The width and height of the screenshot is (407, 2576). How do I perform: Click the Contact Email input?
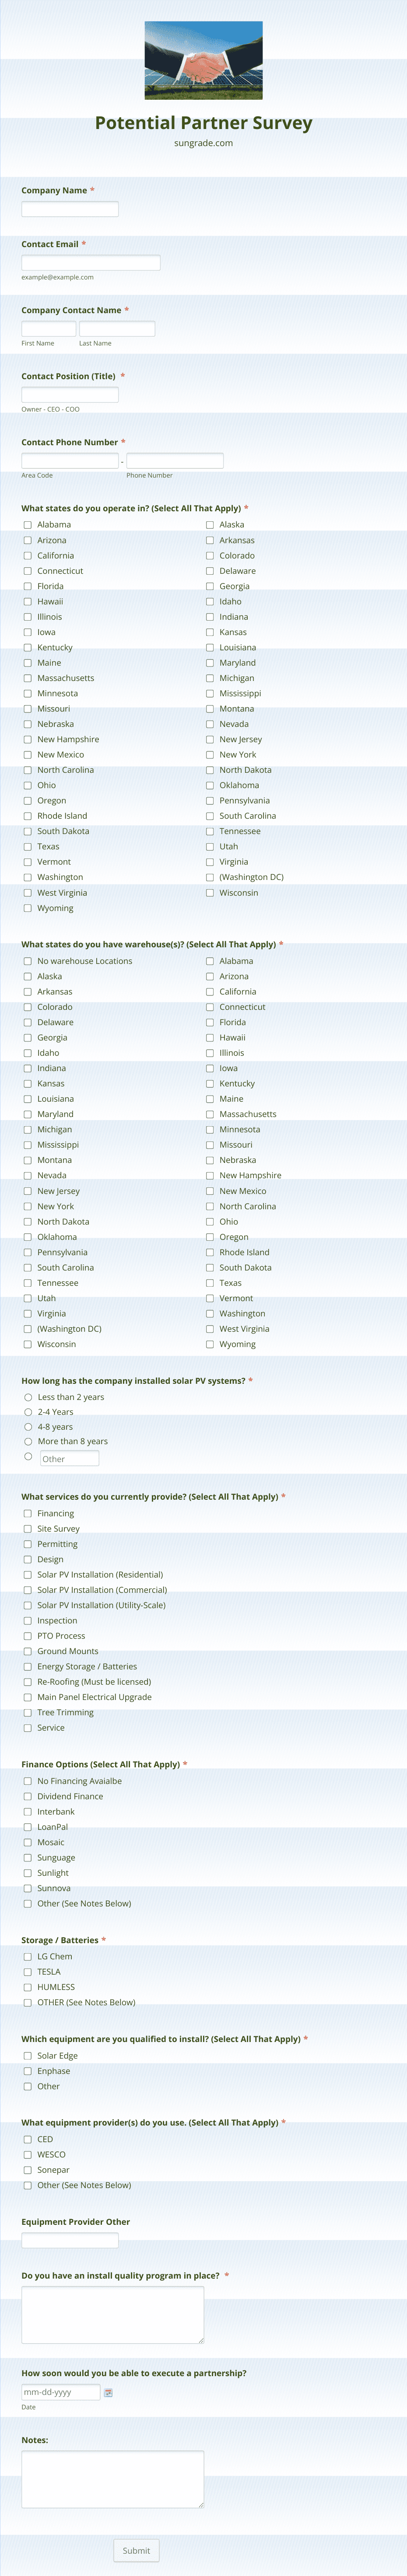(91, 263)
